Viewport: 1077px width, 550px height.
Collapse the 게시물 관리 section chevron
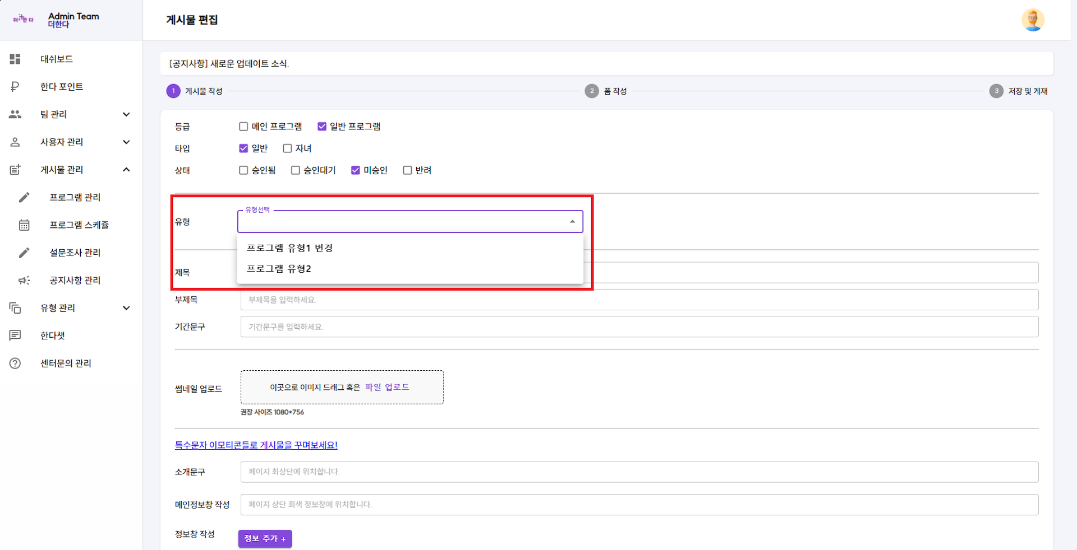[126, 170]
